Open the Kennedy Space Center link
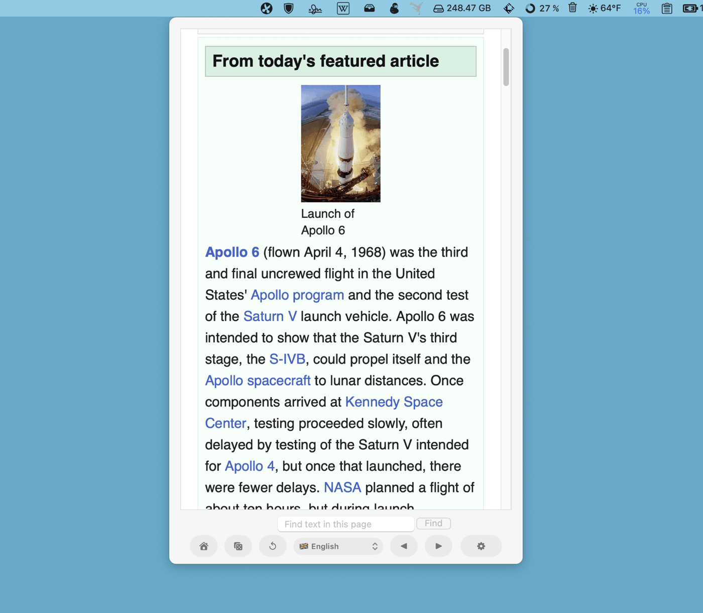Screen dimensions: 703x613 tap(393, 402)
